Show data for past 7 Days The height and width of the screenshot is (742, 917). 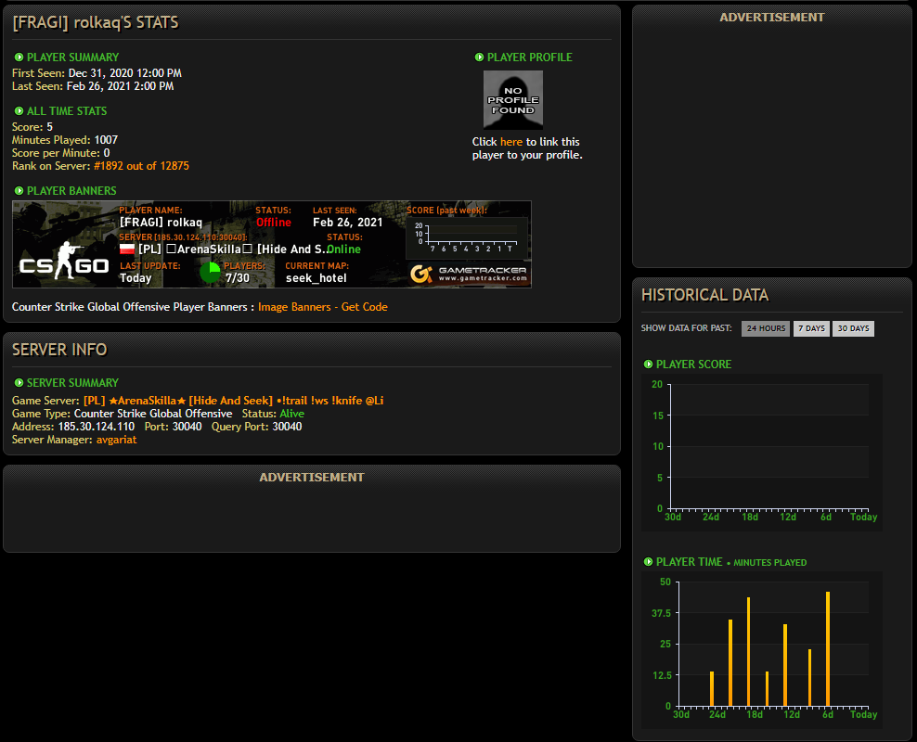coord(811,328)
